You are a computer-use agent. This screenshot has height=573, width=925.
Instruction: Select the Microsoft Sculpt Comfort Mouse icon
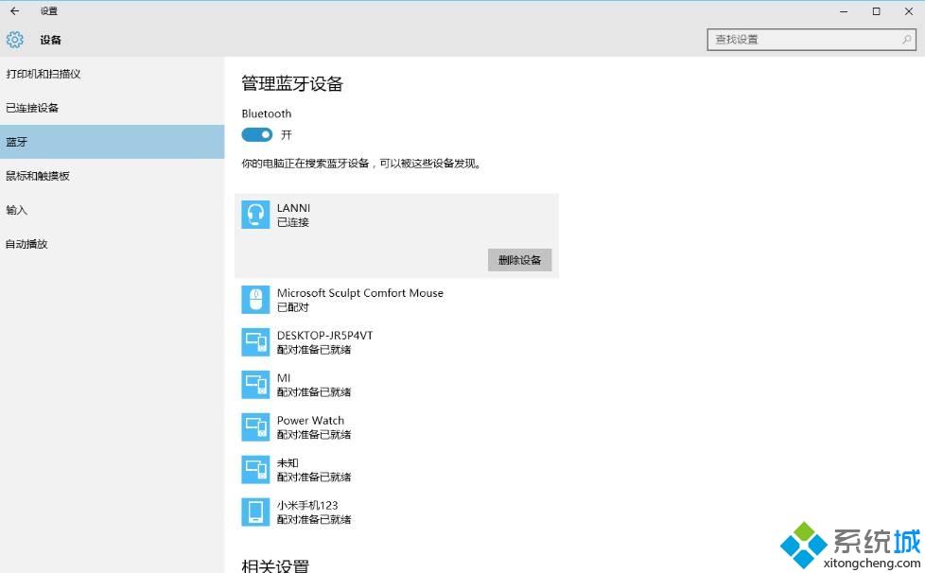(255, 300)
